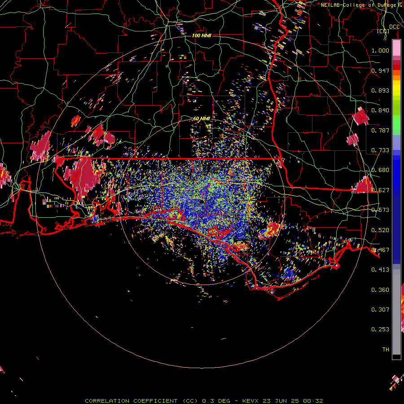The width and height of the screenshot is (404, 404).
Task: Select the 1.000 value on the scale
Action: 380,50
